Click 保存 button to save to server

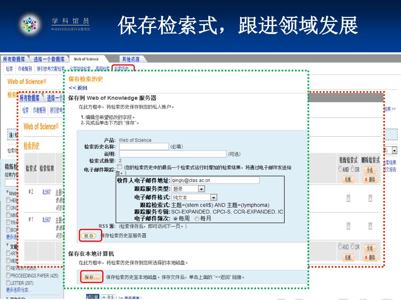click(89, 236)
